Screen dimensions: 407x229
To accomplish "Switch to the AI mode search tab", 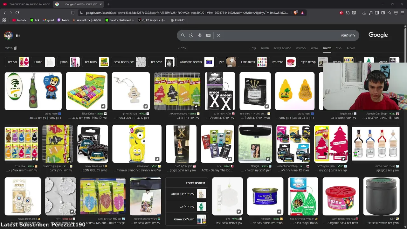I will [351, 48].
